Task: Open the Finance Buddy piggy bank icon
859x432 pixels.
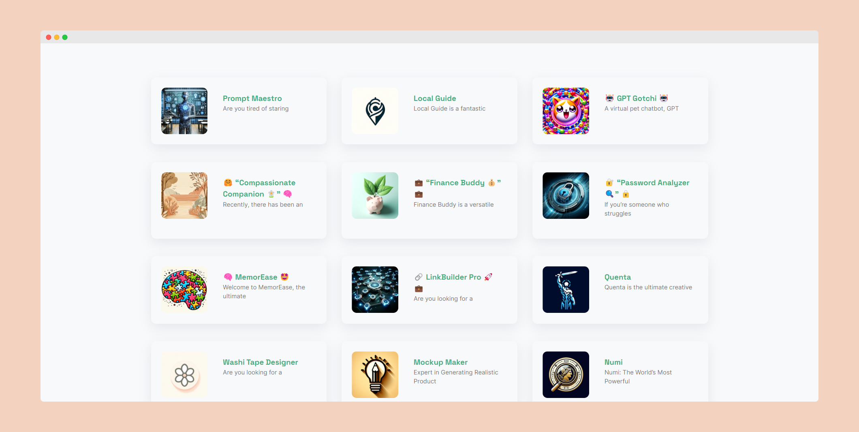Action: (375, 195)
